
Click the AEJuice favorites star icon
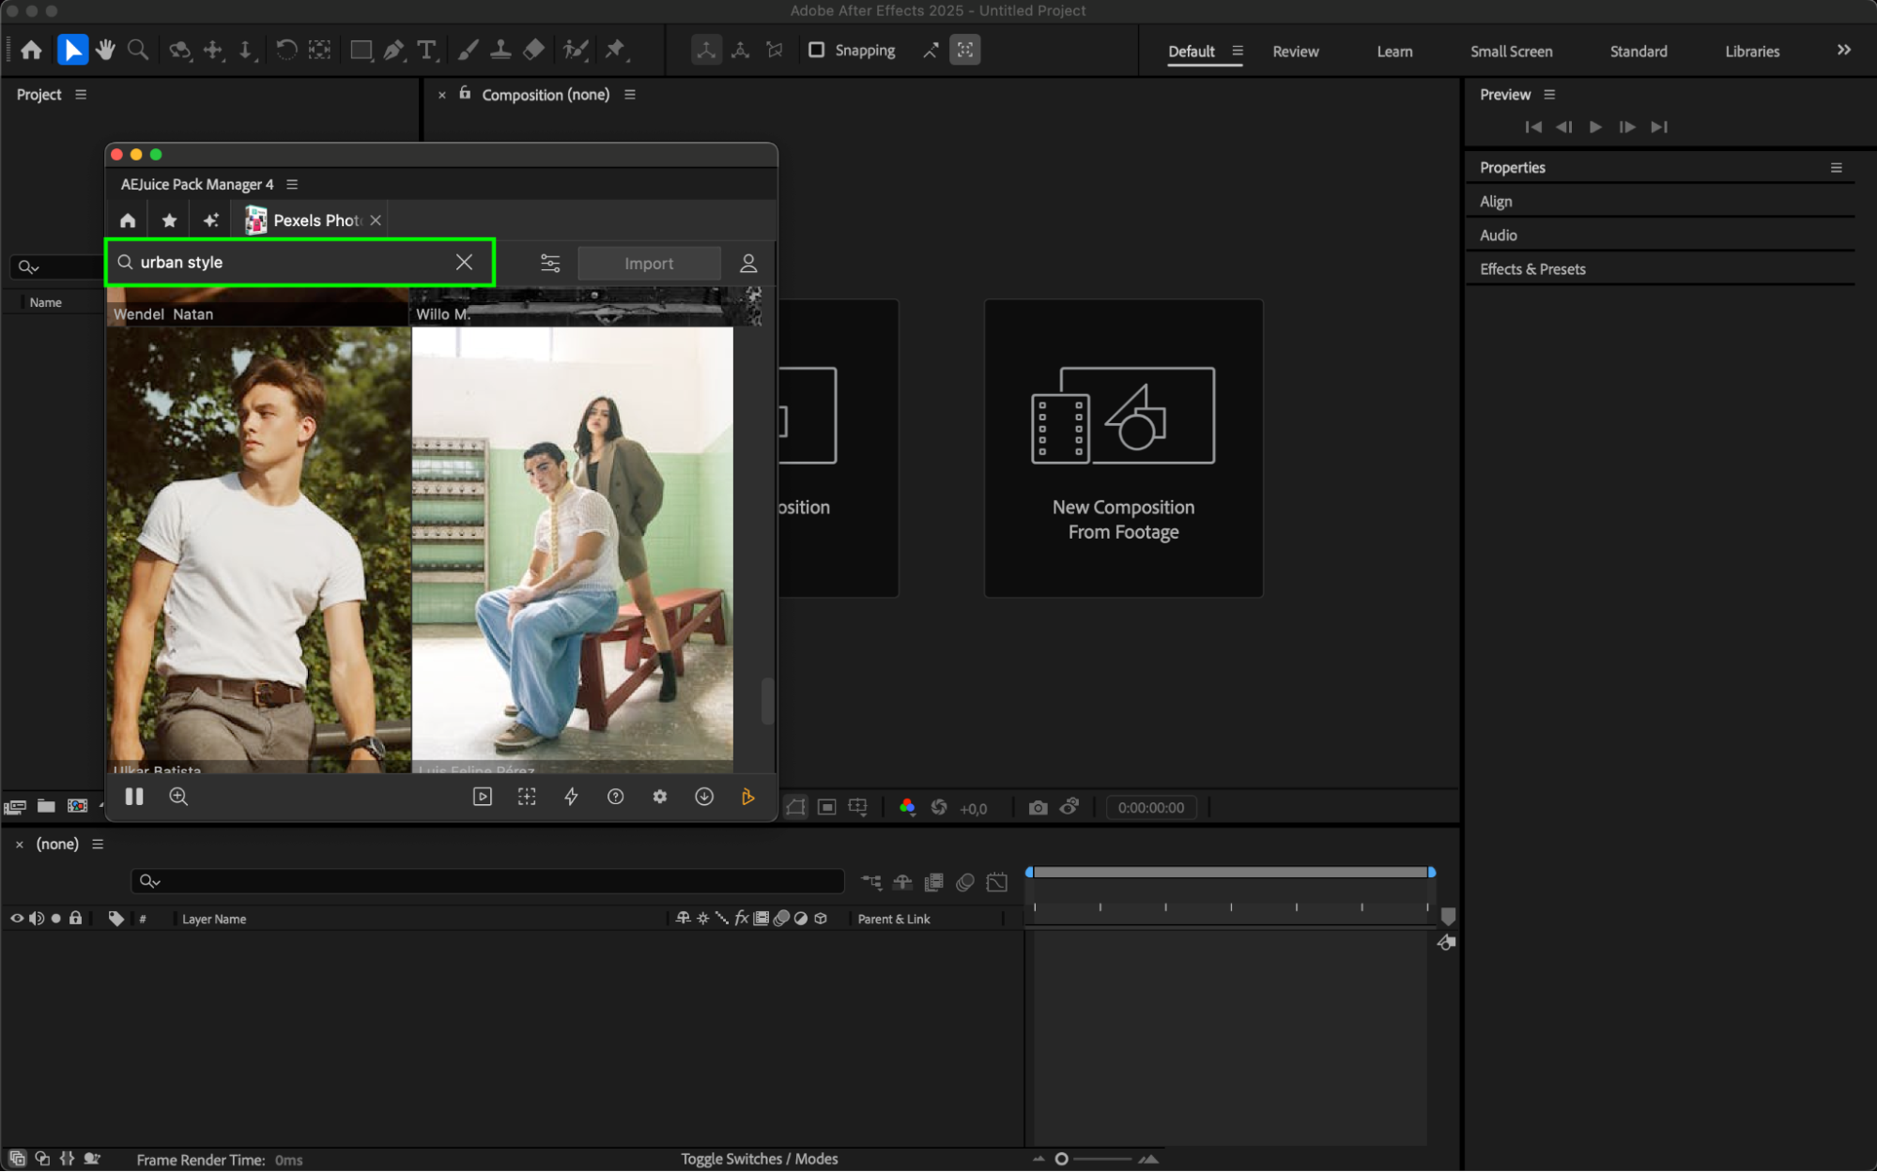[169, 221]
